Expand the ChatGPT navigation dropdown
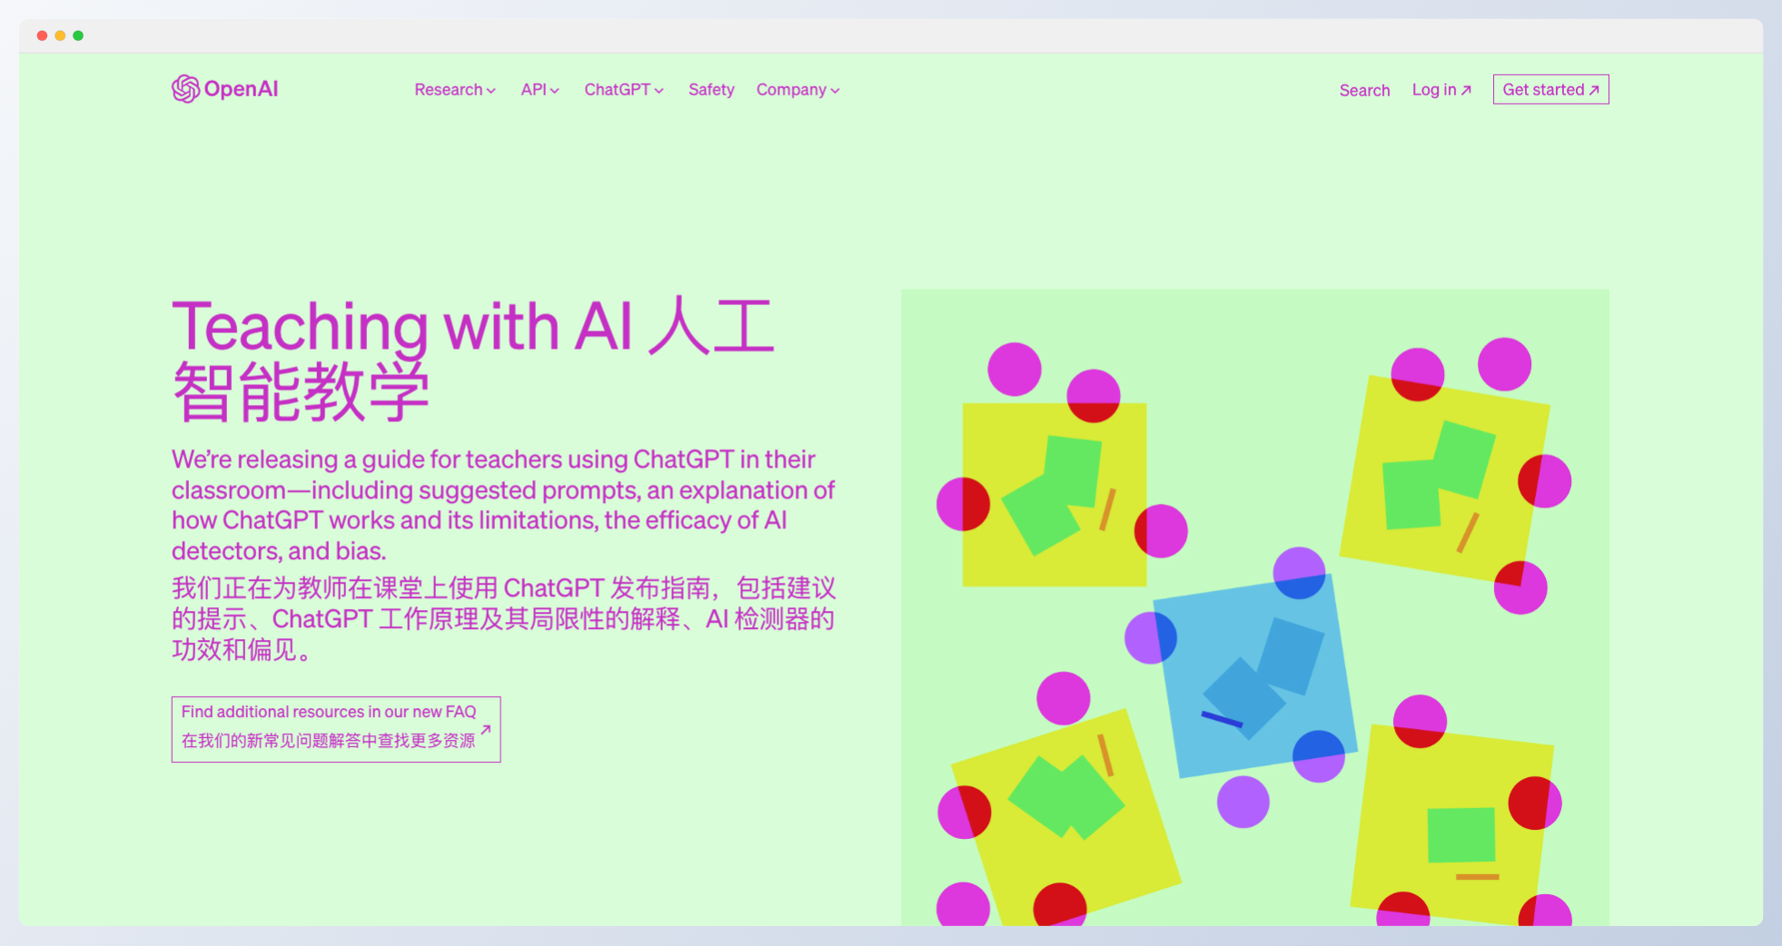The width and height of the screenshot is (1782, 946). pos(624,90)
